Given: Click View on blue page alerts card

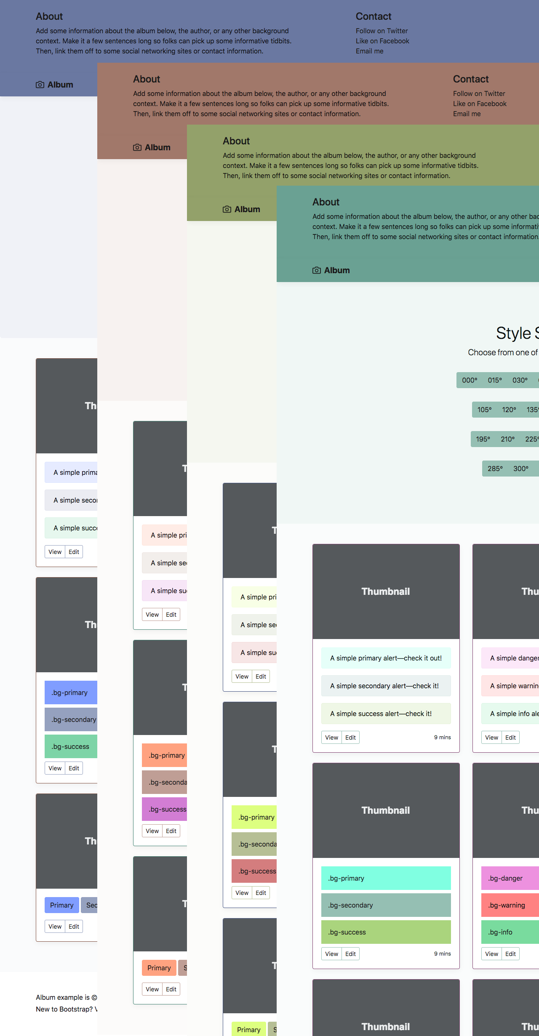Looking at the screenshot, I should [x=55, y=552].
